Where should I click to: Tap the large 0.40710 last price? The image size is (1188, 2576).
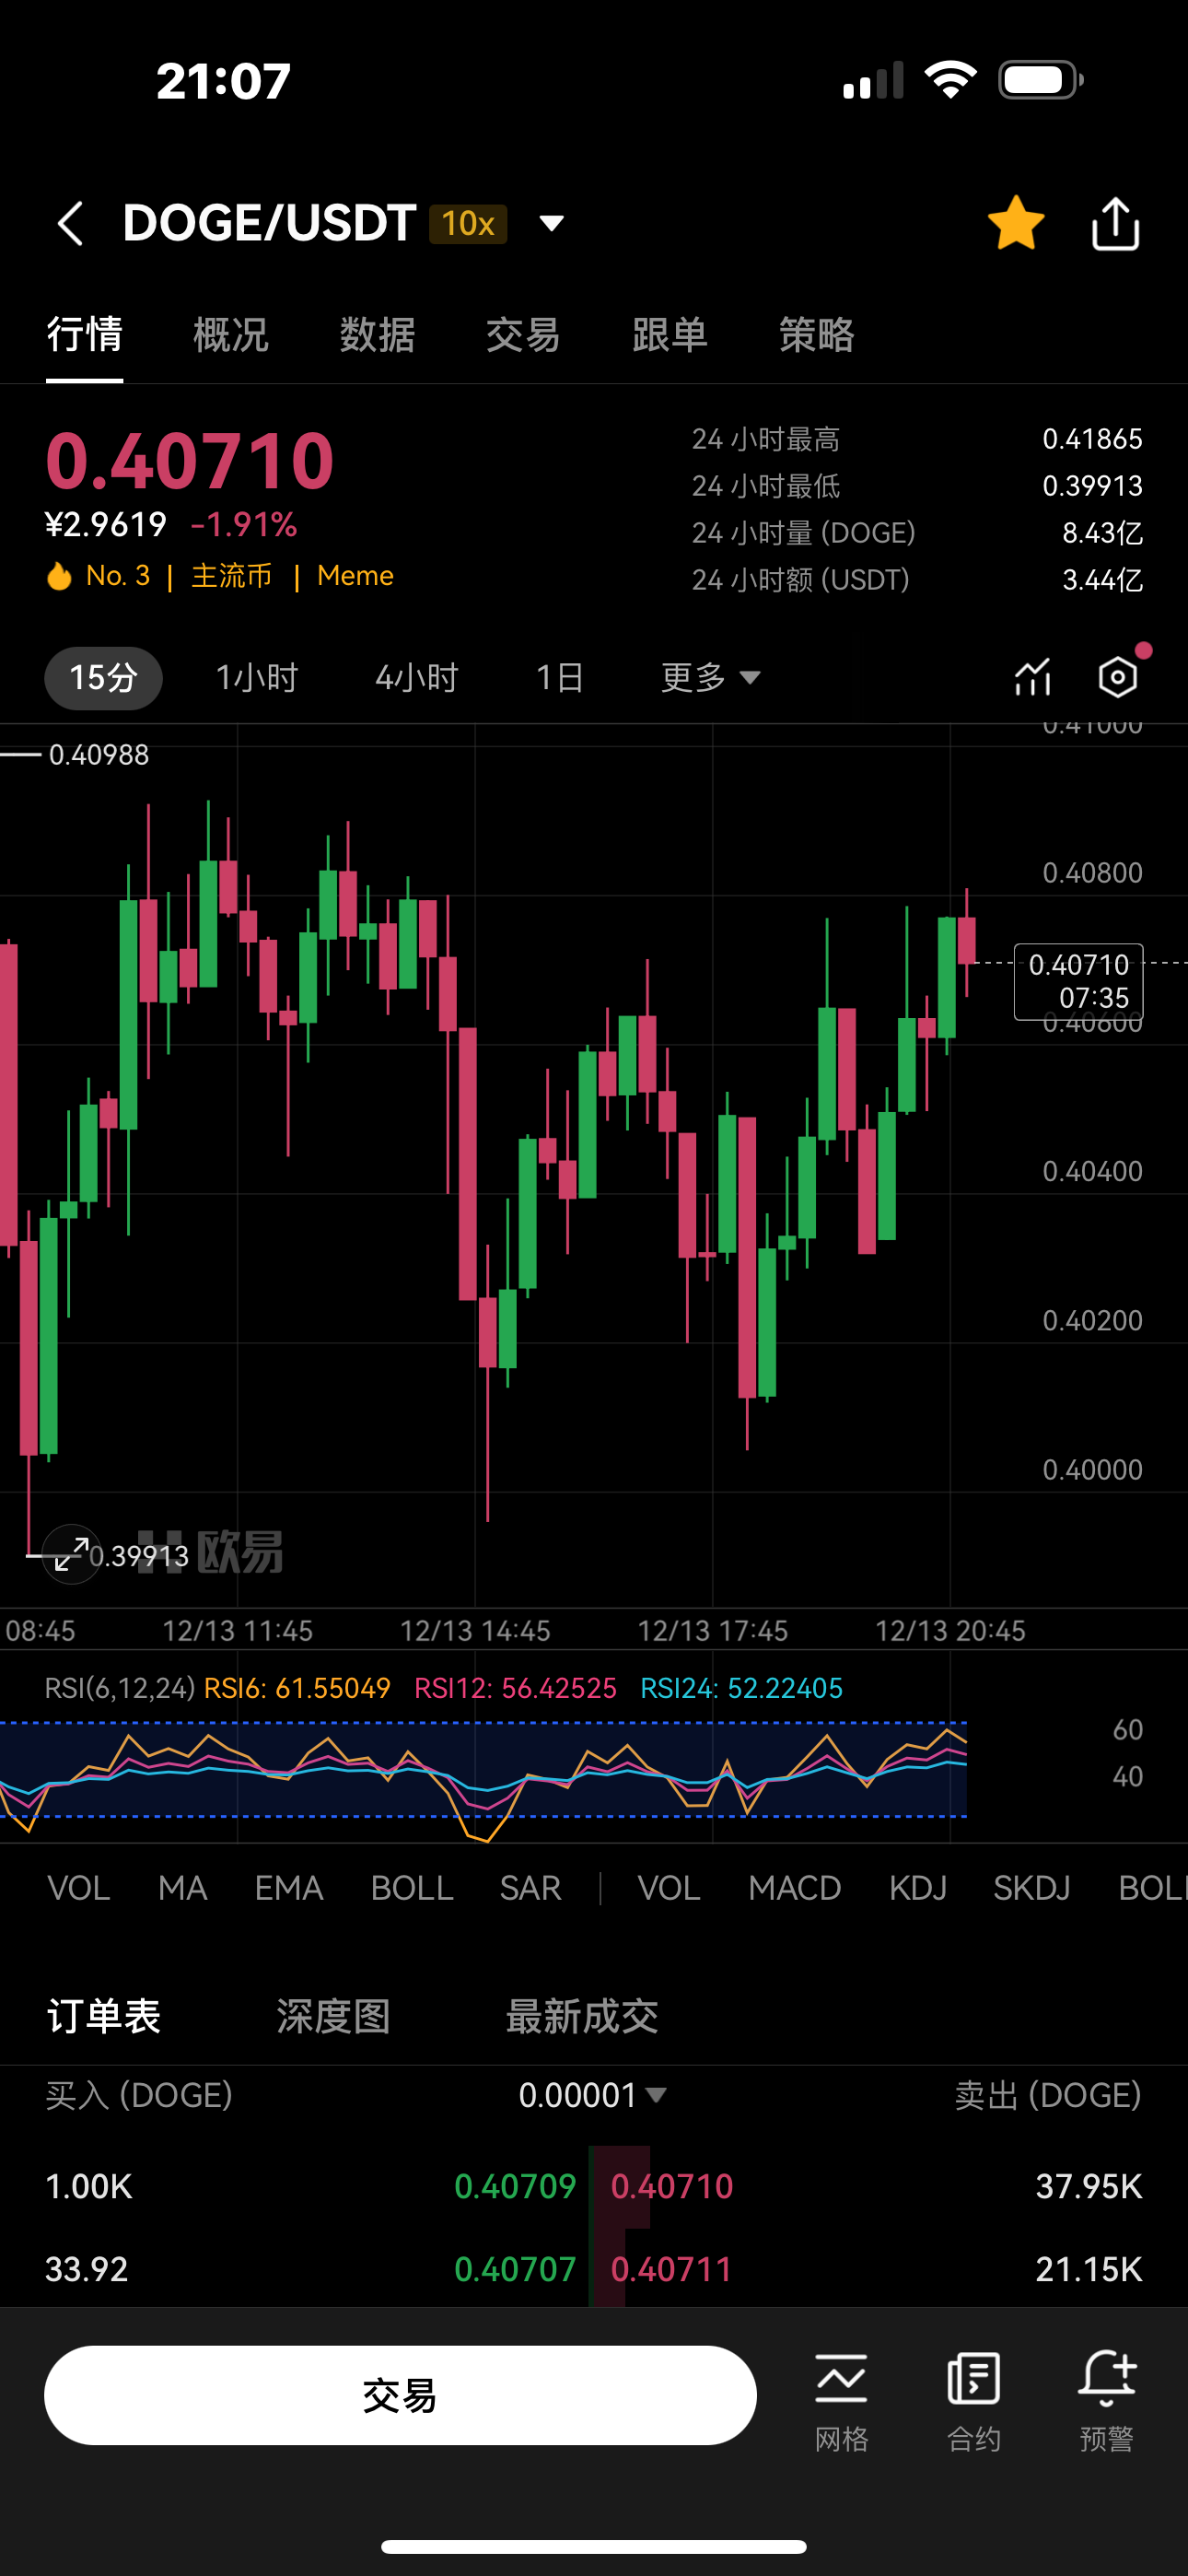pyautogui.click(x=190, y=461)
